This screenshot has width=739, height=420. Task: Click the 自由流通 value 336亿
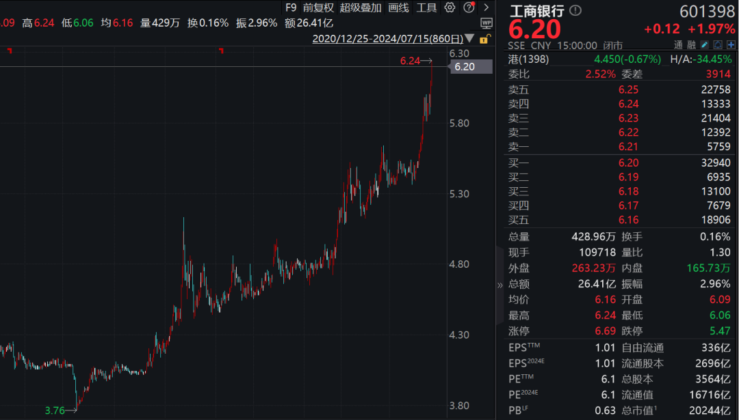coord(716,348)
